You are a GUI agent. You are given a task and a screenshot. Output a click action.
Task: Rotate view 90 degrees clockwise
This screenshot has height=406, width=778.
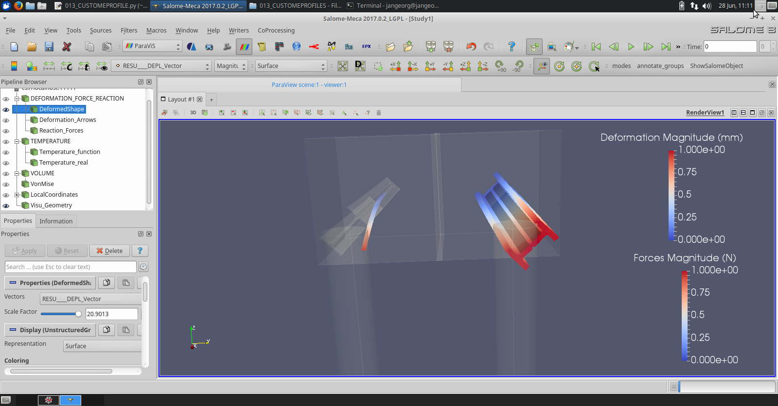(x=500, y=66)
